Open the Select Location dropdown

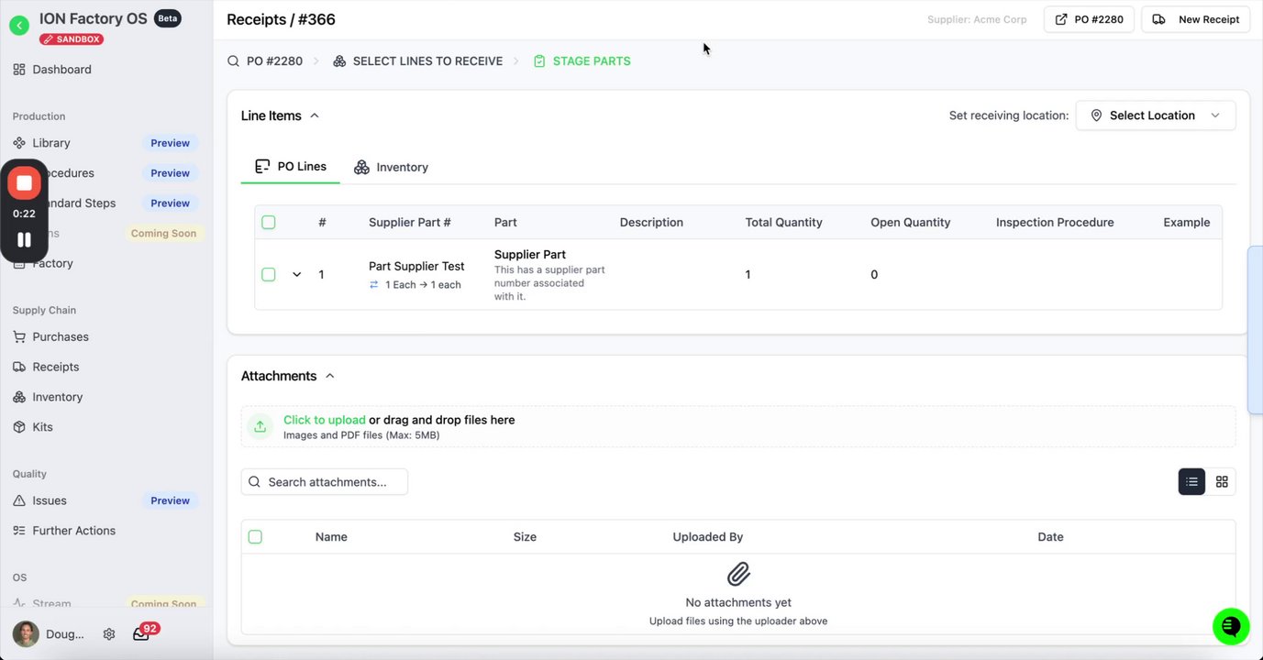(x=1155, y=115)
